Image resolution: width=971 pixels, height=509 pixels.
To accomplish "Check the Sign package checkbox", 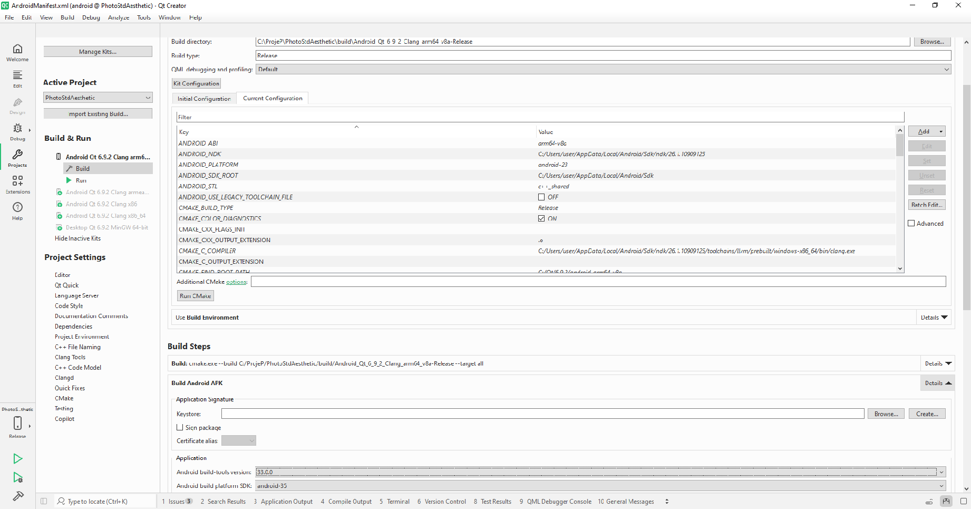I will [180, 427].
